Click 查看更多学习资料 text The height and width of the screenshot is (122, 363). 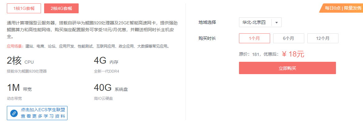(x=43, y=116)
